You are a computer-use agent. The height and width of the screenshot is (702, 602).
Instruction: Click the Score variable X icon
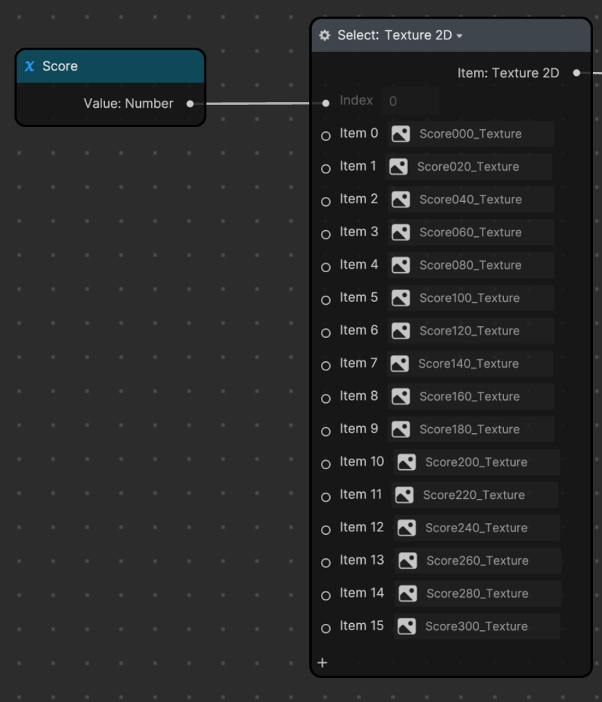[30, 66]
